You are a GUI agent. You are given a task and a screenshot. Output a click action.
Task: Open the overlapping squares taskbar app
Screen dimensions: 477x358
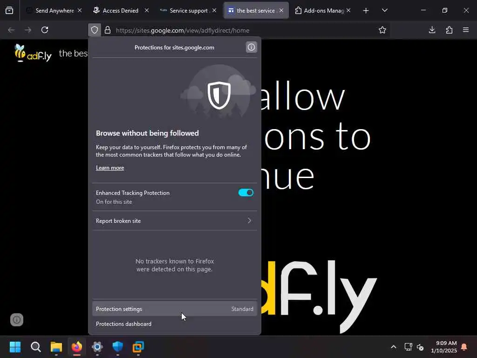click(138, 347)
